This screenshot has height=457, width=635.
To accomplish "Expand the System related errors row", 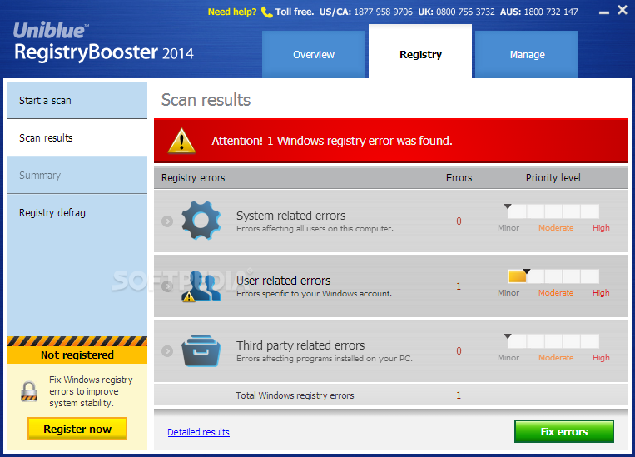I will (167, 221).
